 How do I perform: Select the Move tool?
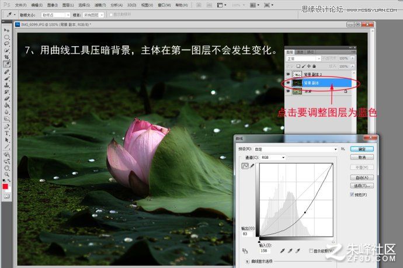(x=6, y=30)
